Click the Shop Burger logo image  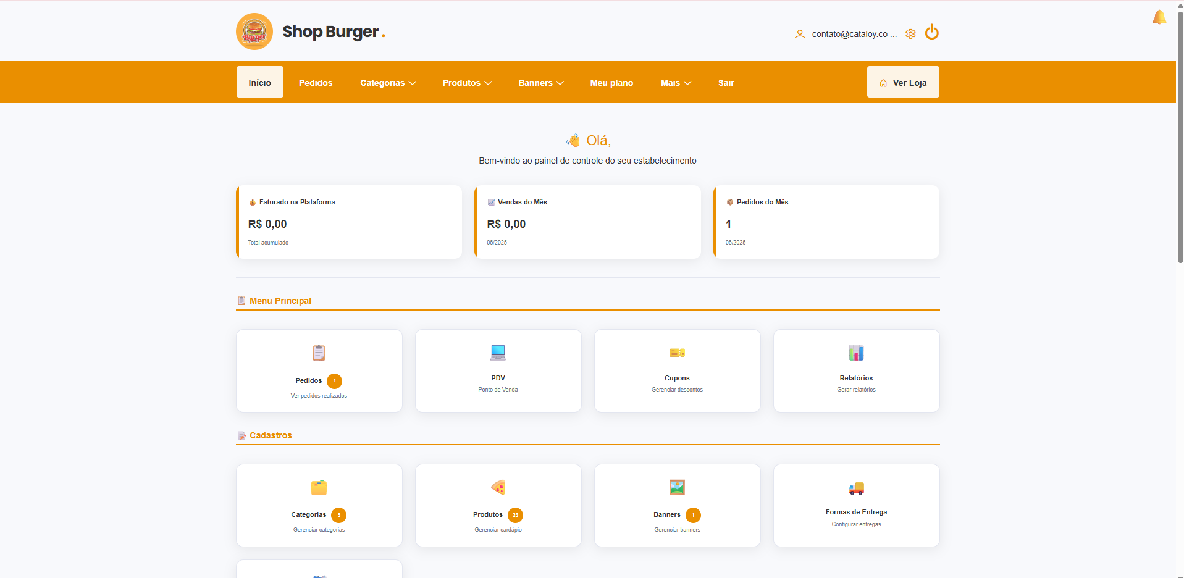254,31
